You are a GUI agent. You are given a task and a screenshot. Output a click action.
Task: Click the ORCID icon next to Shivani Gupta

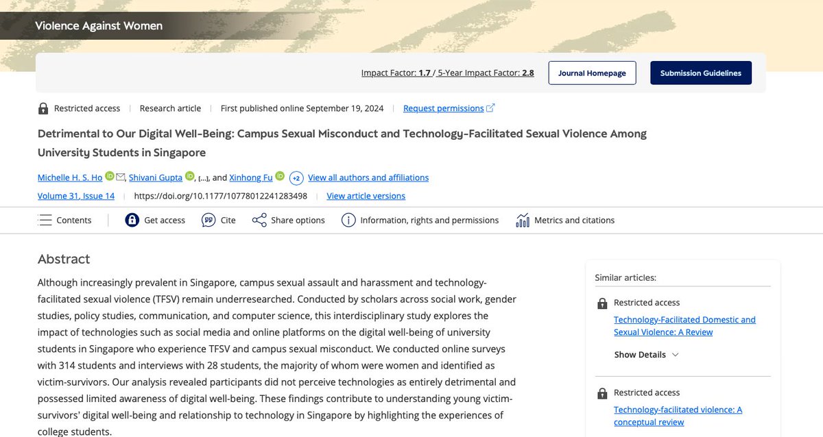(190, 177)
